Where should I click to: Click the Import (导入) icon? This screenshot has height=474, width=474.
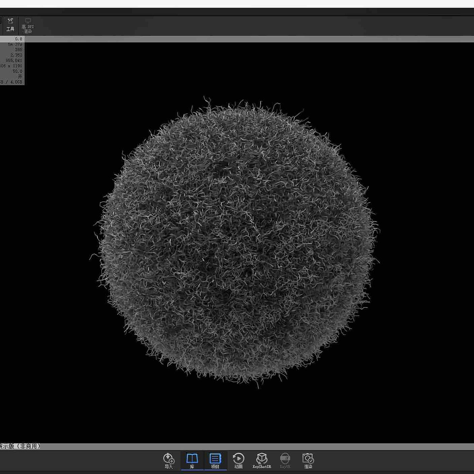[x=169, y=460]
